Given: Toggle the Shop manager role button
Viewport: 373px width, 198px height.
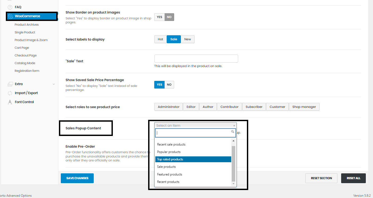Looking at the screenshot, I should 304,107.
